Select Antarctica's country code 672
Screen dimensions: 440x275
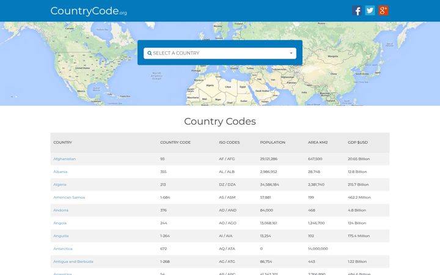pyautogui.click(x=163, y=249)
